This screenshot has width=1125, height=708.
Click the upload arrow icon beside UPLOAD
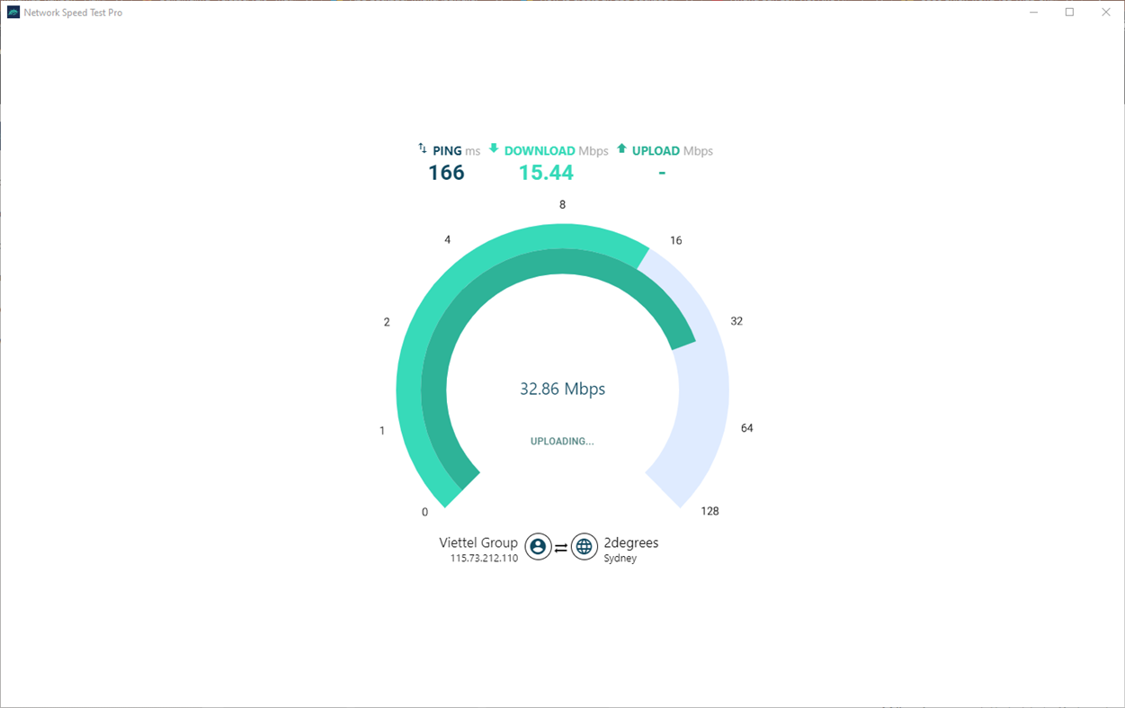click(621, 149)
